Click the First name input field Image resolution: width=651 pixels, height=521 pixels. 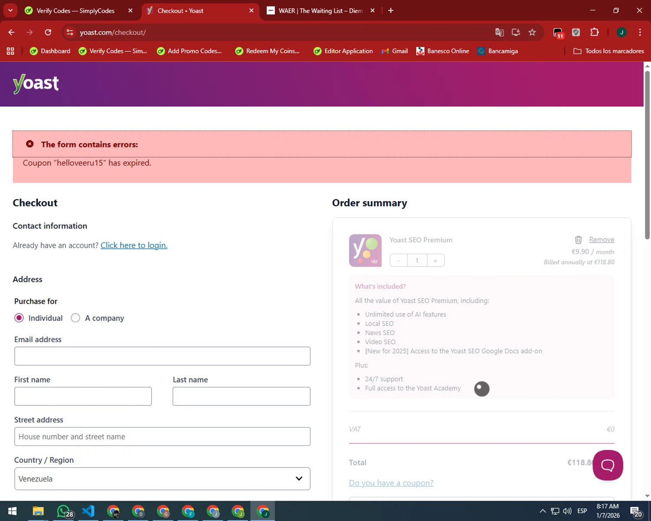coord(83,396)
